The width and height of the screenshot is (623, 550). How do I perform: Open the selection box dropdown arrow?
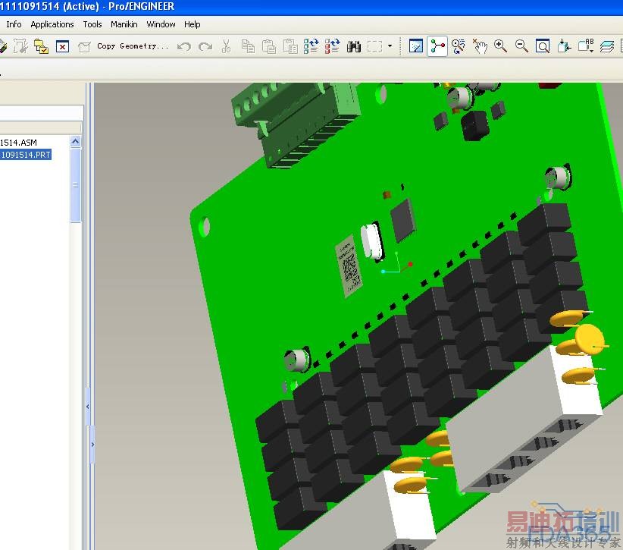[x=390, y=46]
